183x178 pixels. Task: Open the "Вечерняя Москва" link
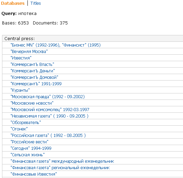tap(29, 51)
